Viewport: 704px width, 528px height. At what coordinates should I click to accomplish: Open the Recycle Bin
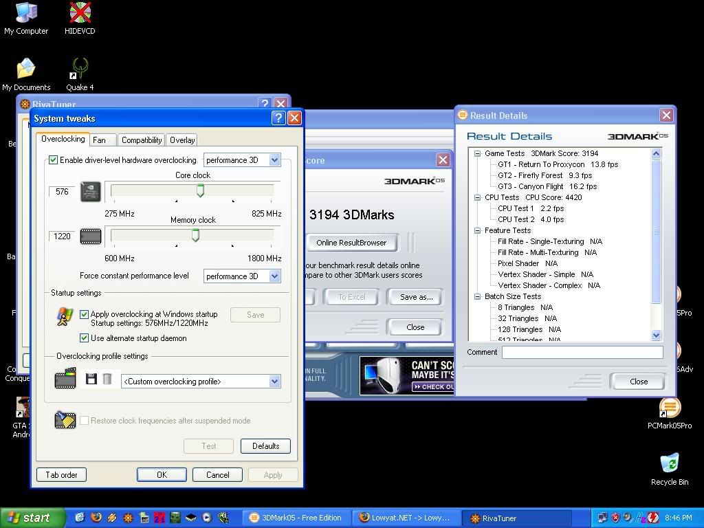coord(669,463)
